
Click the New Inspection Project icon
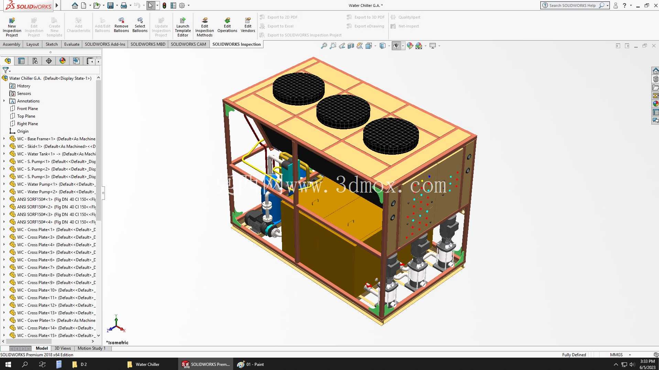point(12,27)
